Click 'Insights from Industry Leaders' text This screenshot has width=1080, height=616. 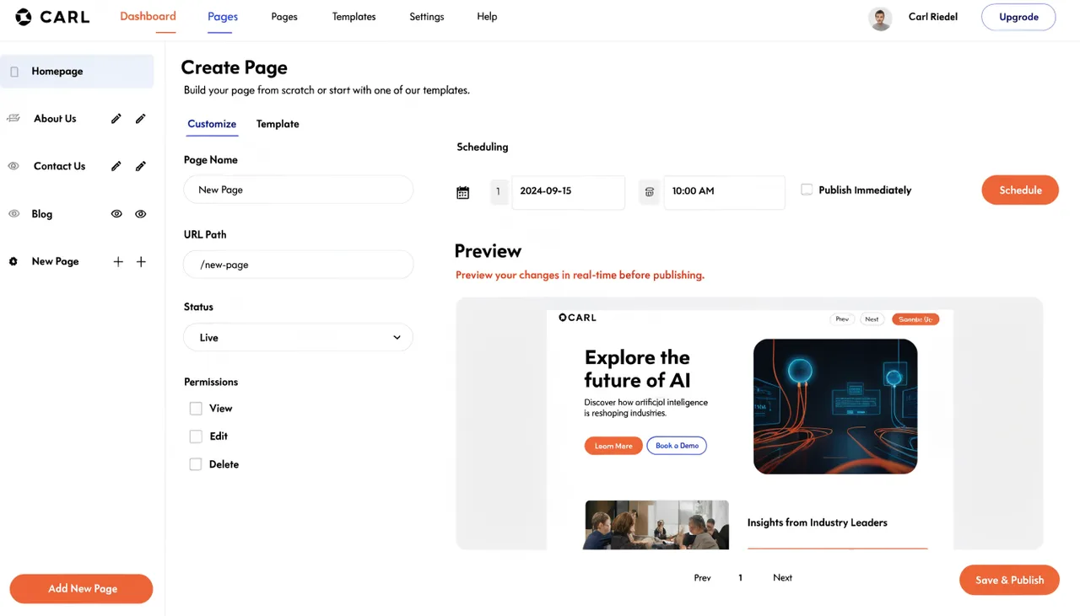point(818,522)
